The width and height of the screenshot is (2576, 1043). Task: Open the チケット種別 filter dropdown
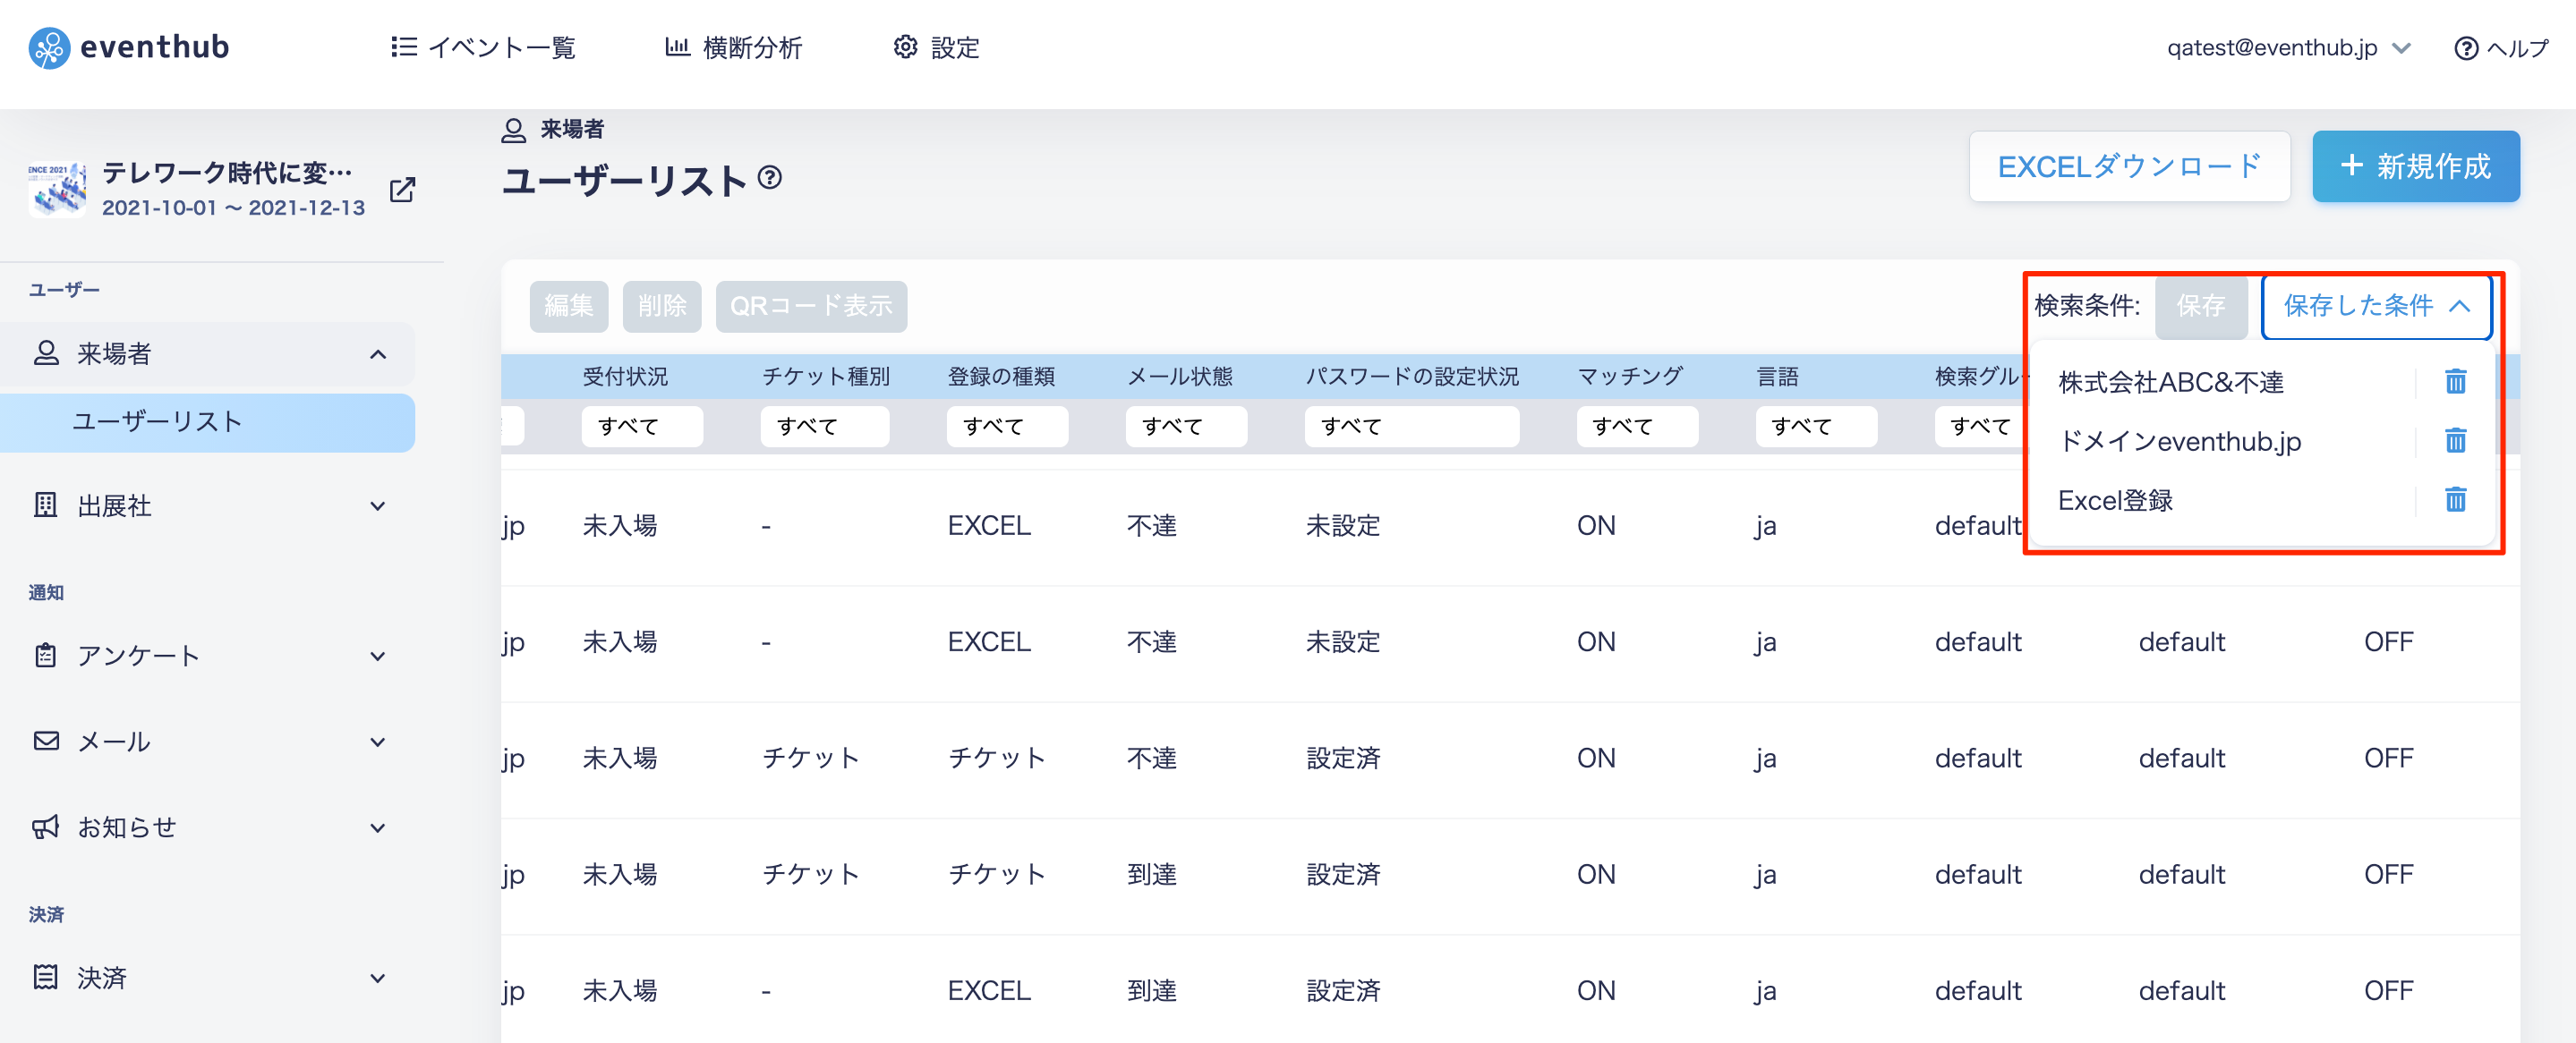click(824, 426)
